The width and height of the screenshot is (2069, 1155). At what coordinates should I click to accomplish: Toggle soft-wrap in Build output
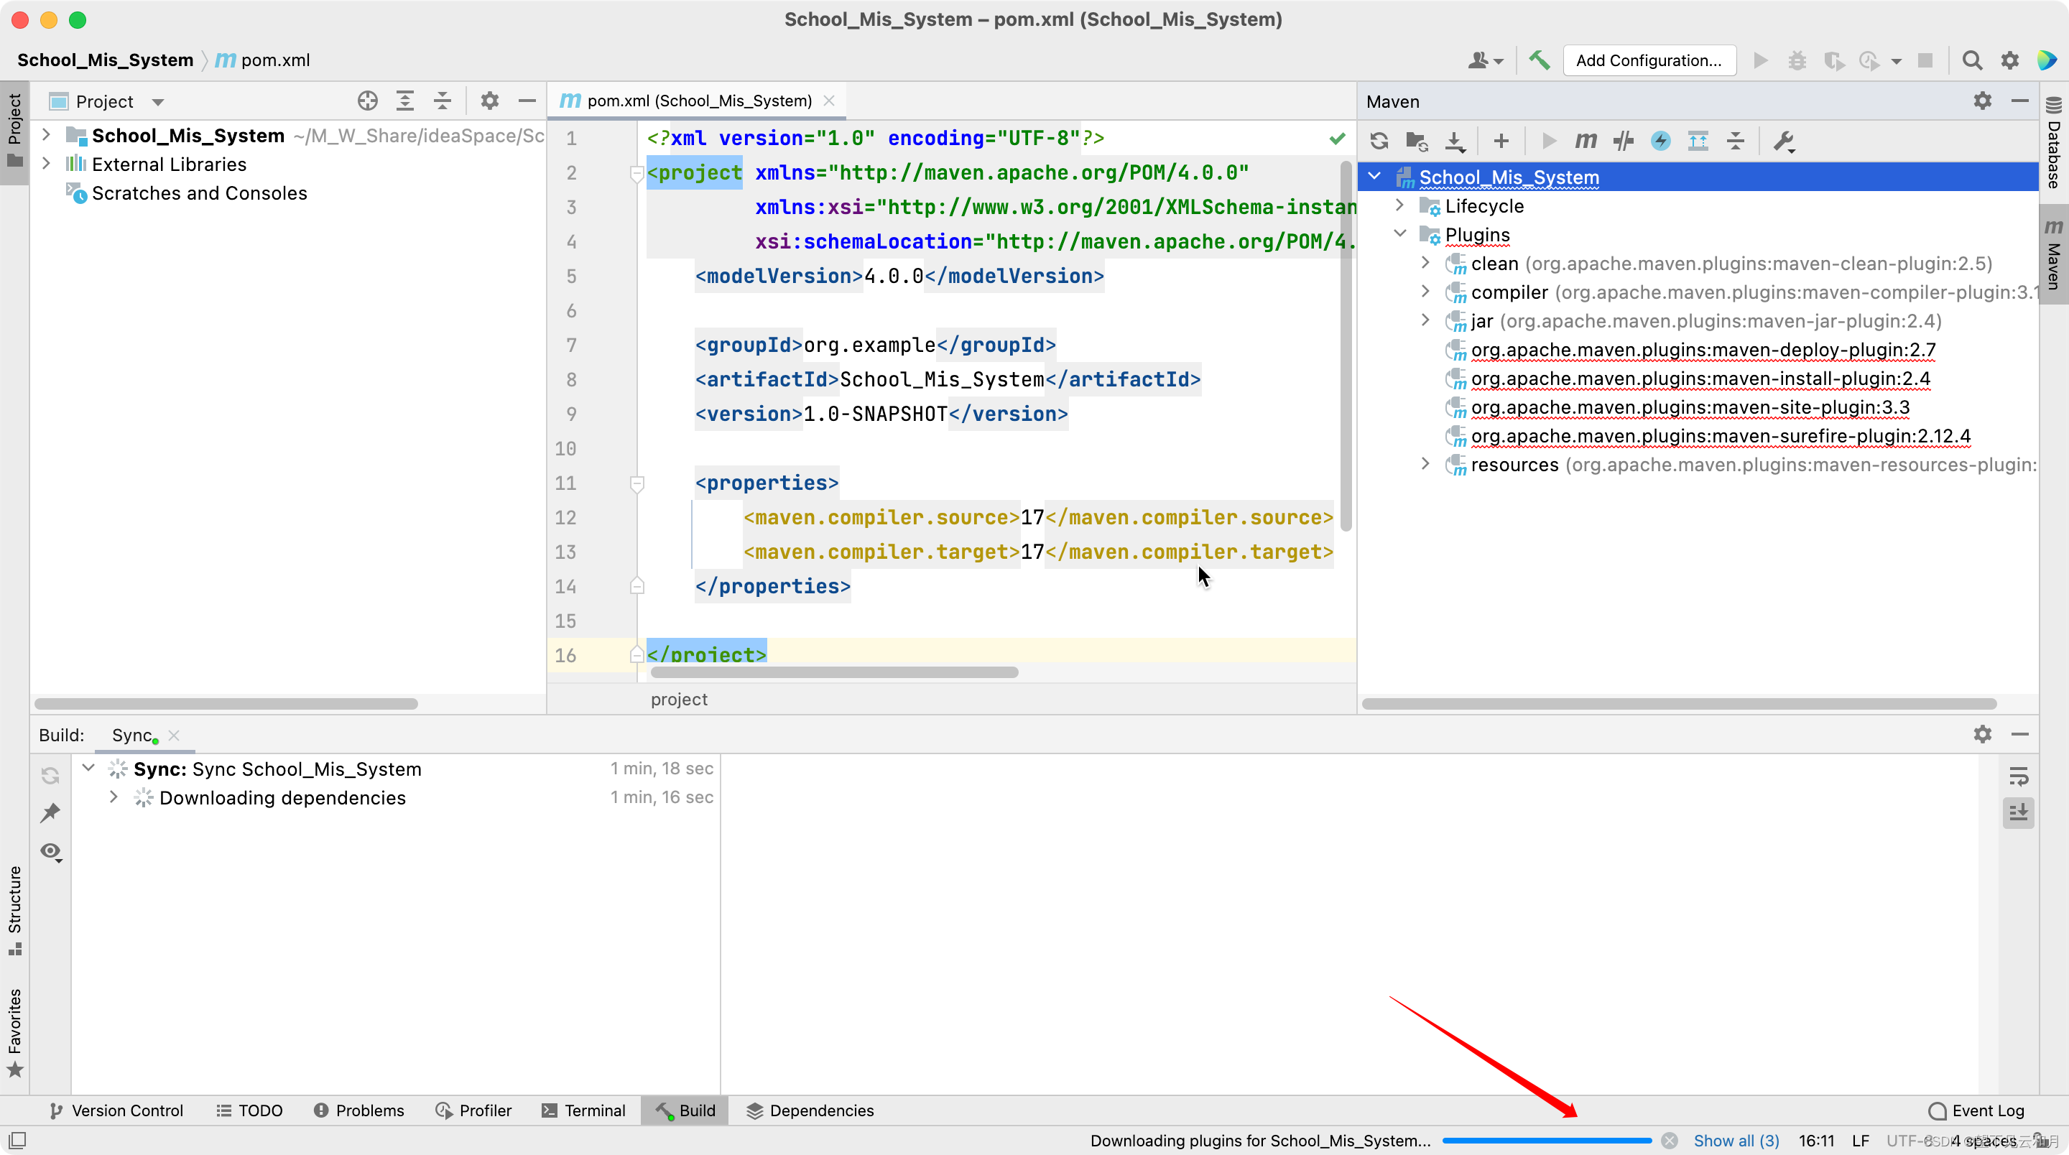coord(2019,776)
